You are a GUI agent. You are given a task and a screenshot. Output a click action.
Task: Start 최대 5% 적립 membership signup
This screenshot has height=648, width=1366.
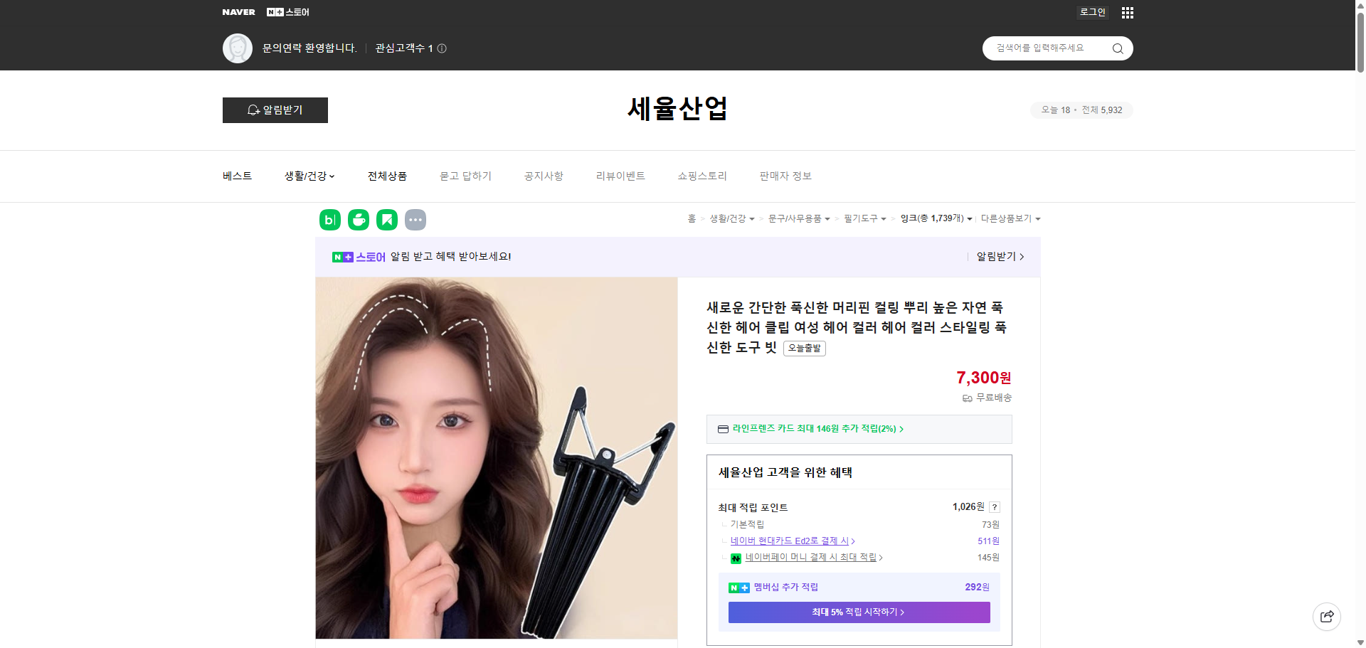858,612
